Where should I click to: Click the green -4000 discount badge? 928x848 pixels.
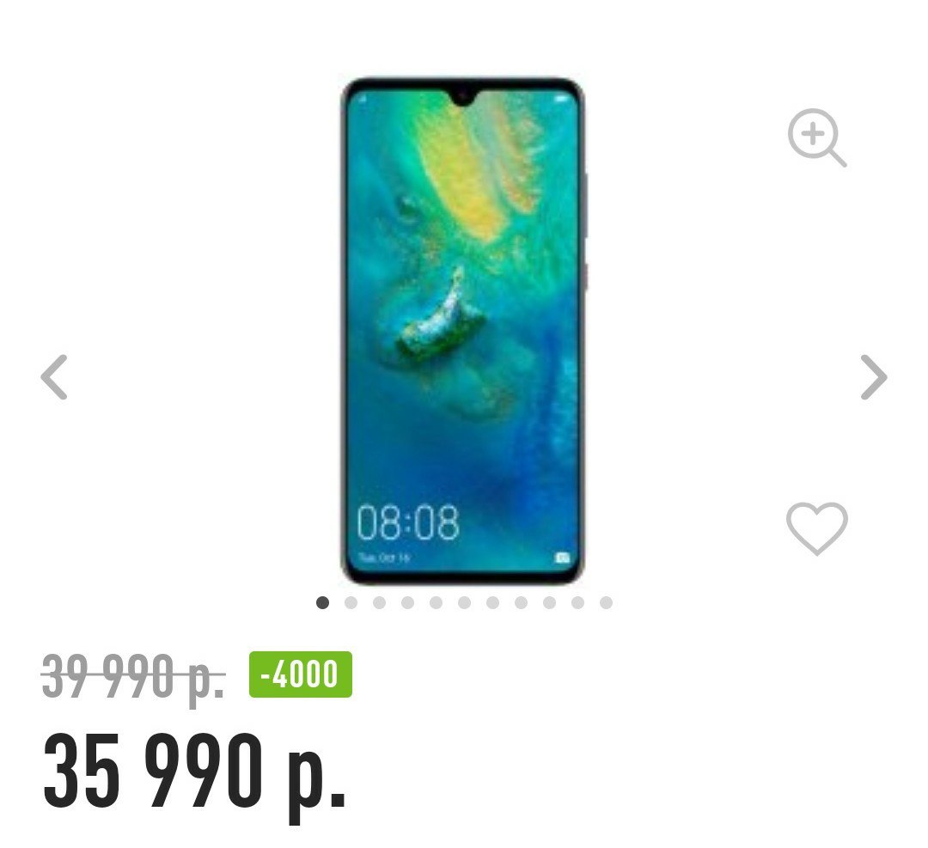(301, 674)
